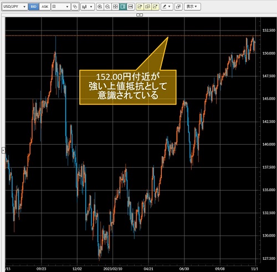Zoom out of the chart
This screenshot has height=272, width=277.
pyautogui.click(x=107, y=7)
